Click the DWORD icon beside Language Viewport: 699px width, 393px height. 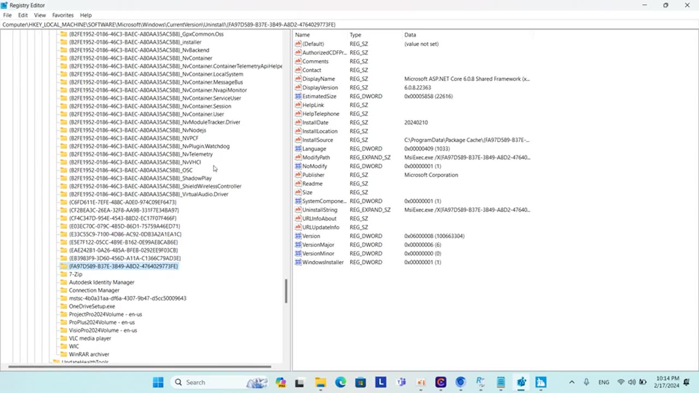click(298, 148)
